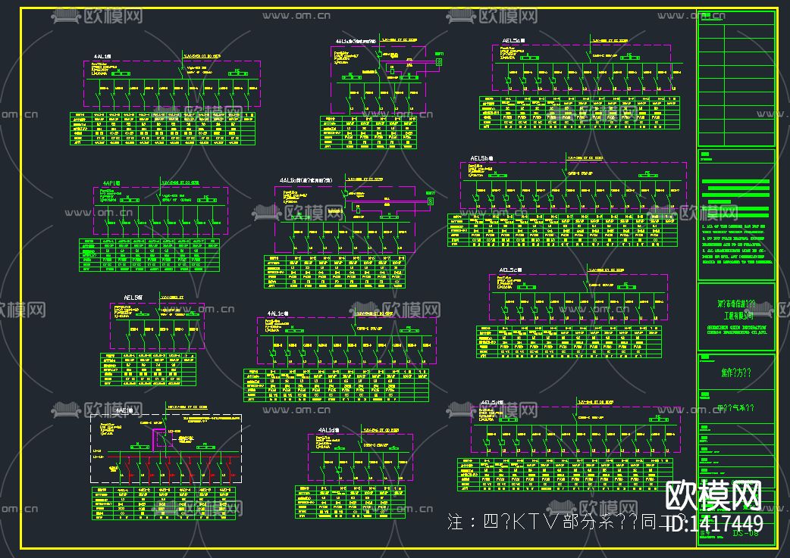Viewport: 790px width, 558px height.
Task: Click the meter box symbol beside 4AL1a panel
Action: [x=439, y=61]
